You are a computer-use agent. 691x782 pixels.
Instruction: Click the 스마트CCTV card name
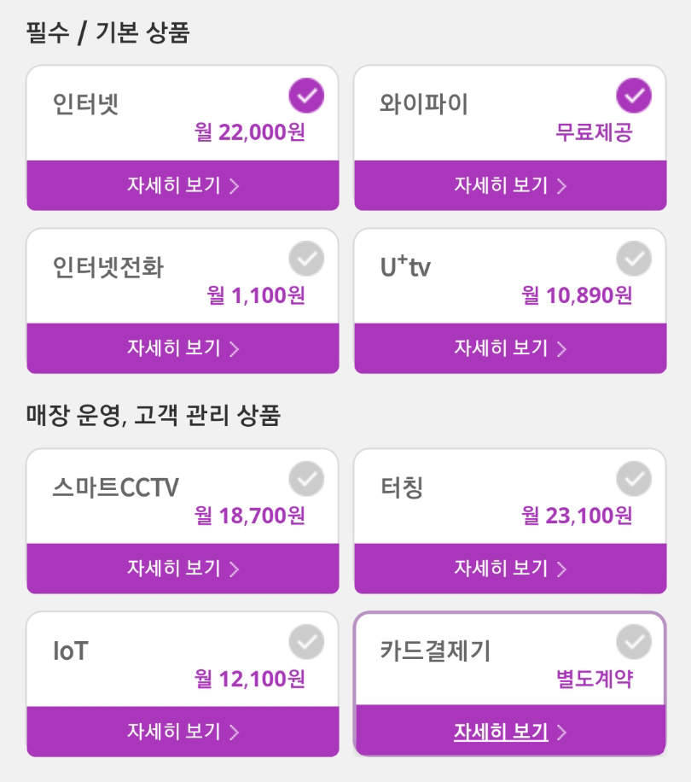click(x=116, y=487)
